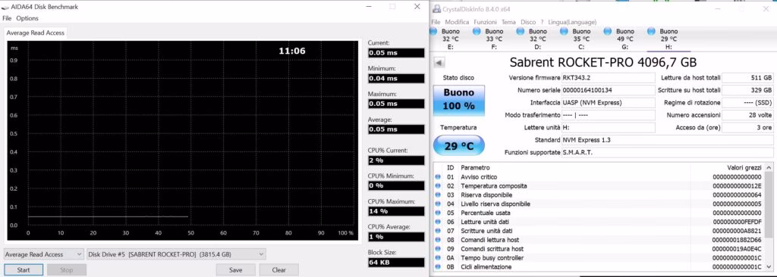Image resolution: width=777 pixels, height=277 pixels.
Task: Open the ? help menu in CrystalDiskInfo
Action: point(542,22)
